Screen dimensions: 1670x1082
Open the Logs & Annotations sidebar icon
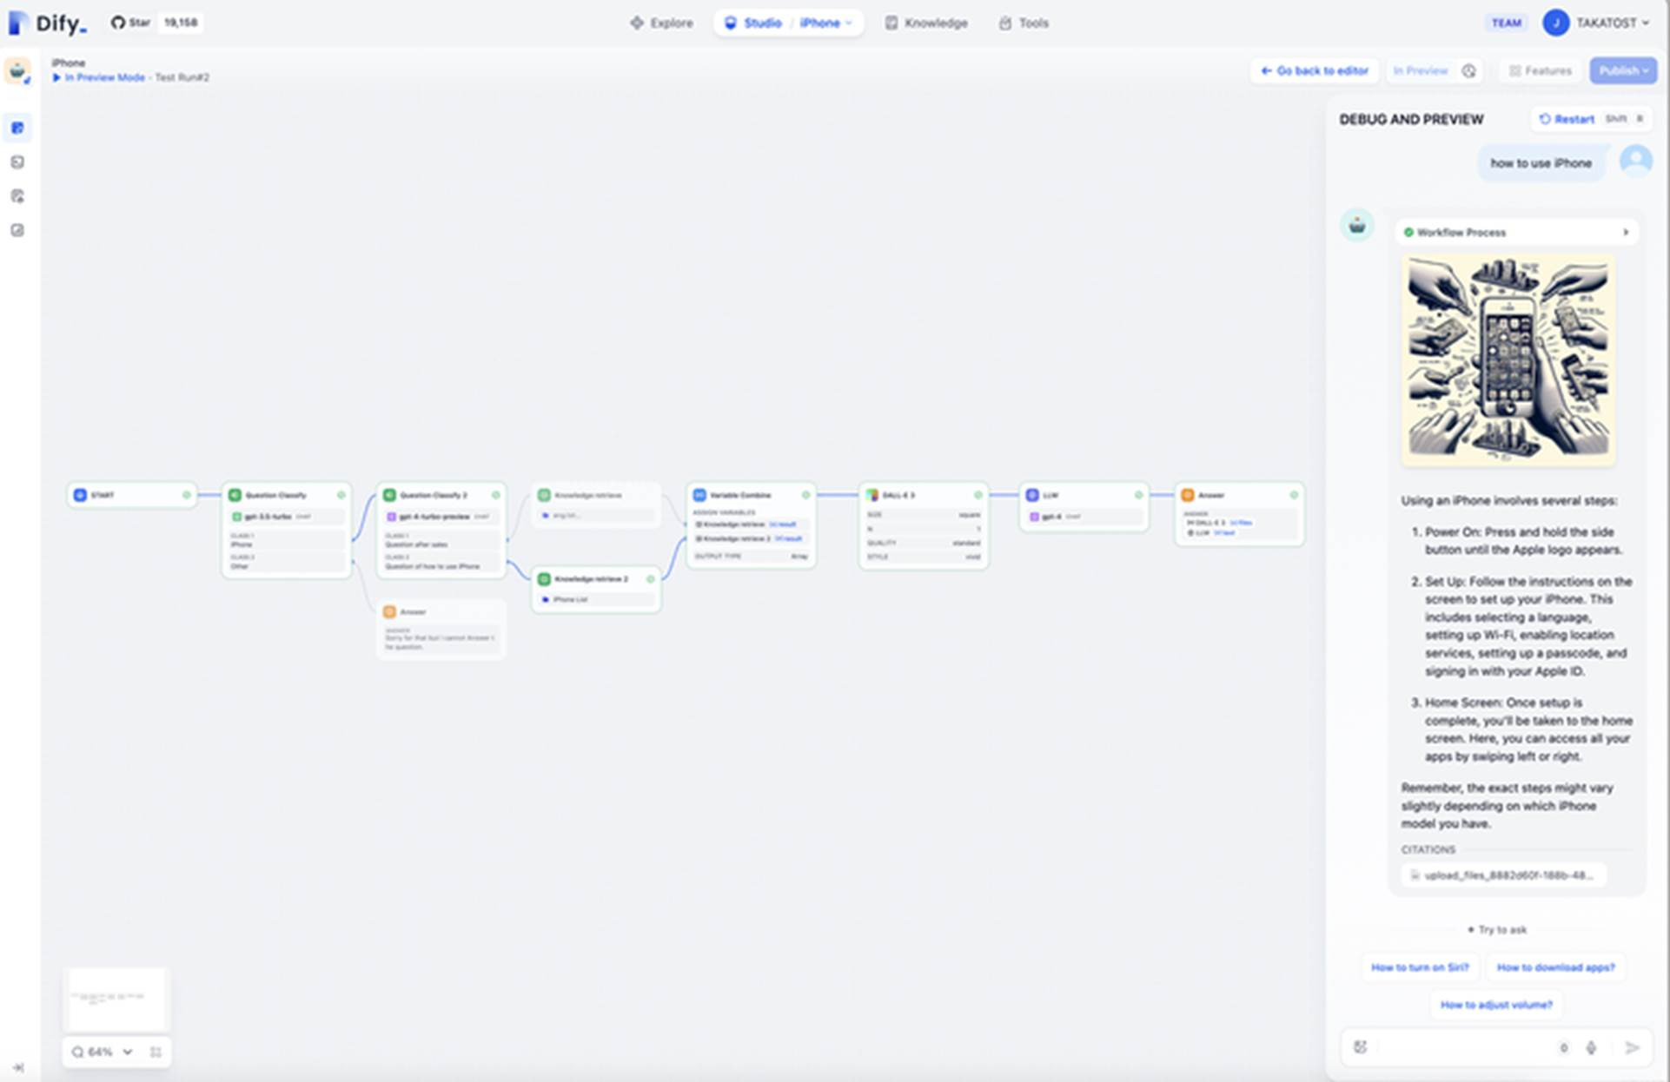17,196
